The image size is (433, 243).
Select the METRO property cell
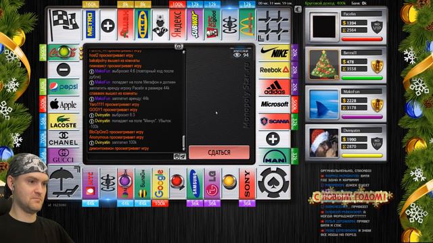[x=91, y=26]
